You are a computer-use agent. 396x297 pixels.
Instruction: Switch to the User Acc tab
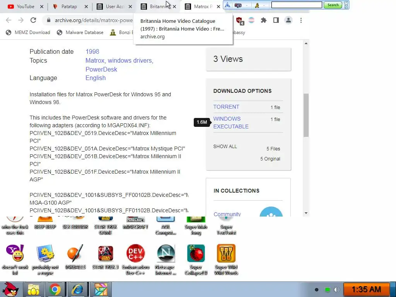tap(114, 7)
